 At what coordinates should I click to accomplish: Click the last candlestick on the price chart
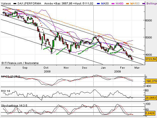[x=133, y=59]
